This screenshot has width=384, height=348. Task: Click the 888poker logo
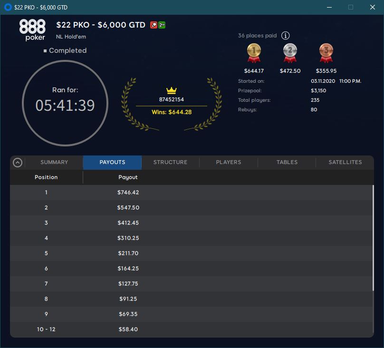pyautogui.click(x=32, y=30)
